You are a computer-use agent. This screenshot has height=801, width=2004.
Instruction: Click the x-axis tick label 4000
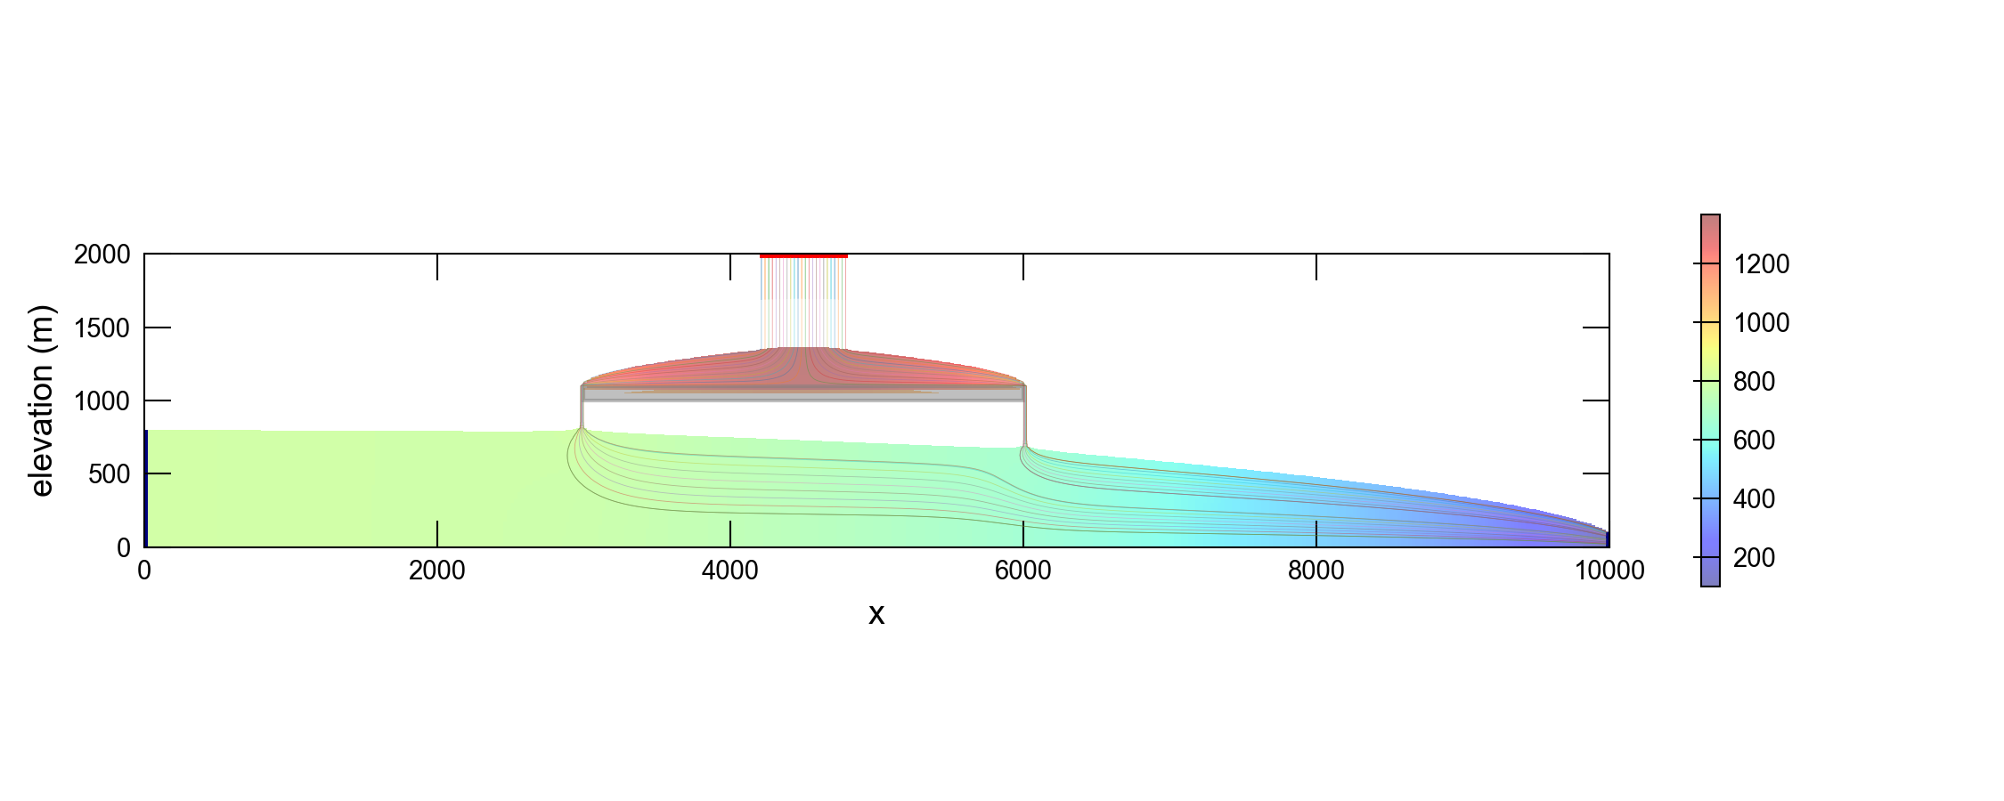(x=729, y=570)
